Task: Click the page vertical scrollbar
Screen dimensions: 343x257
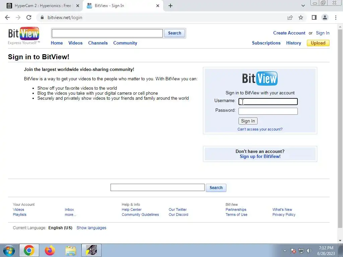Action: click(x=340, y=129)
